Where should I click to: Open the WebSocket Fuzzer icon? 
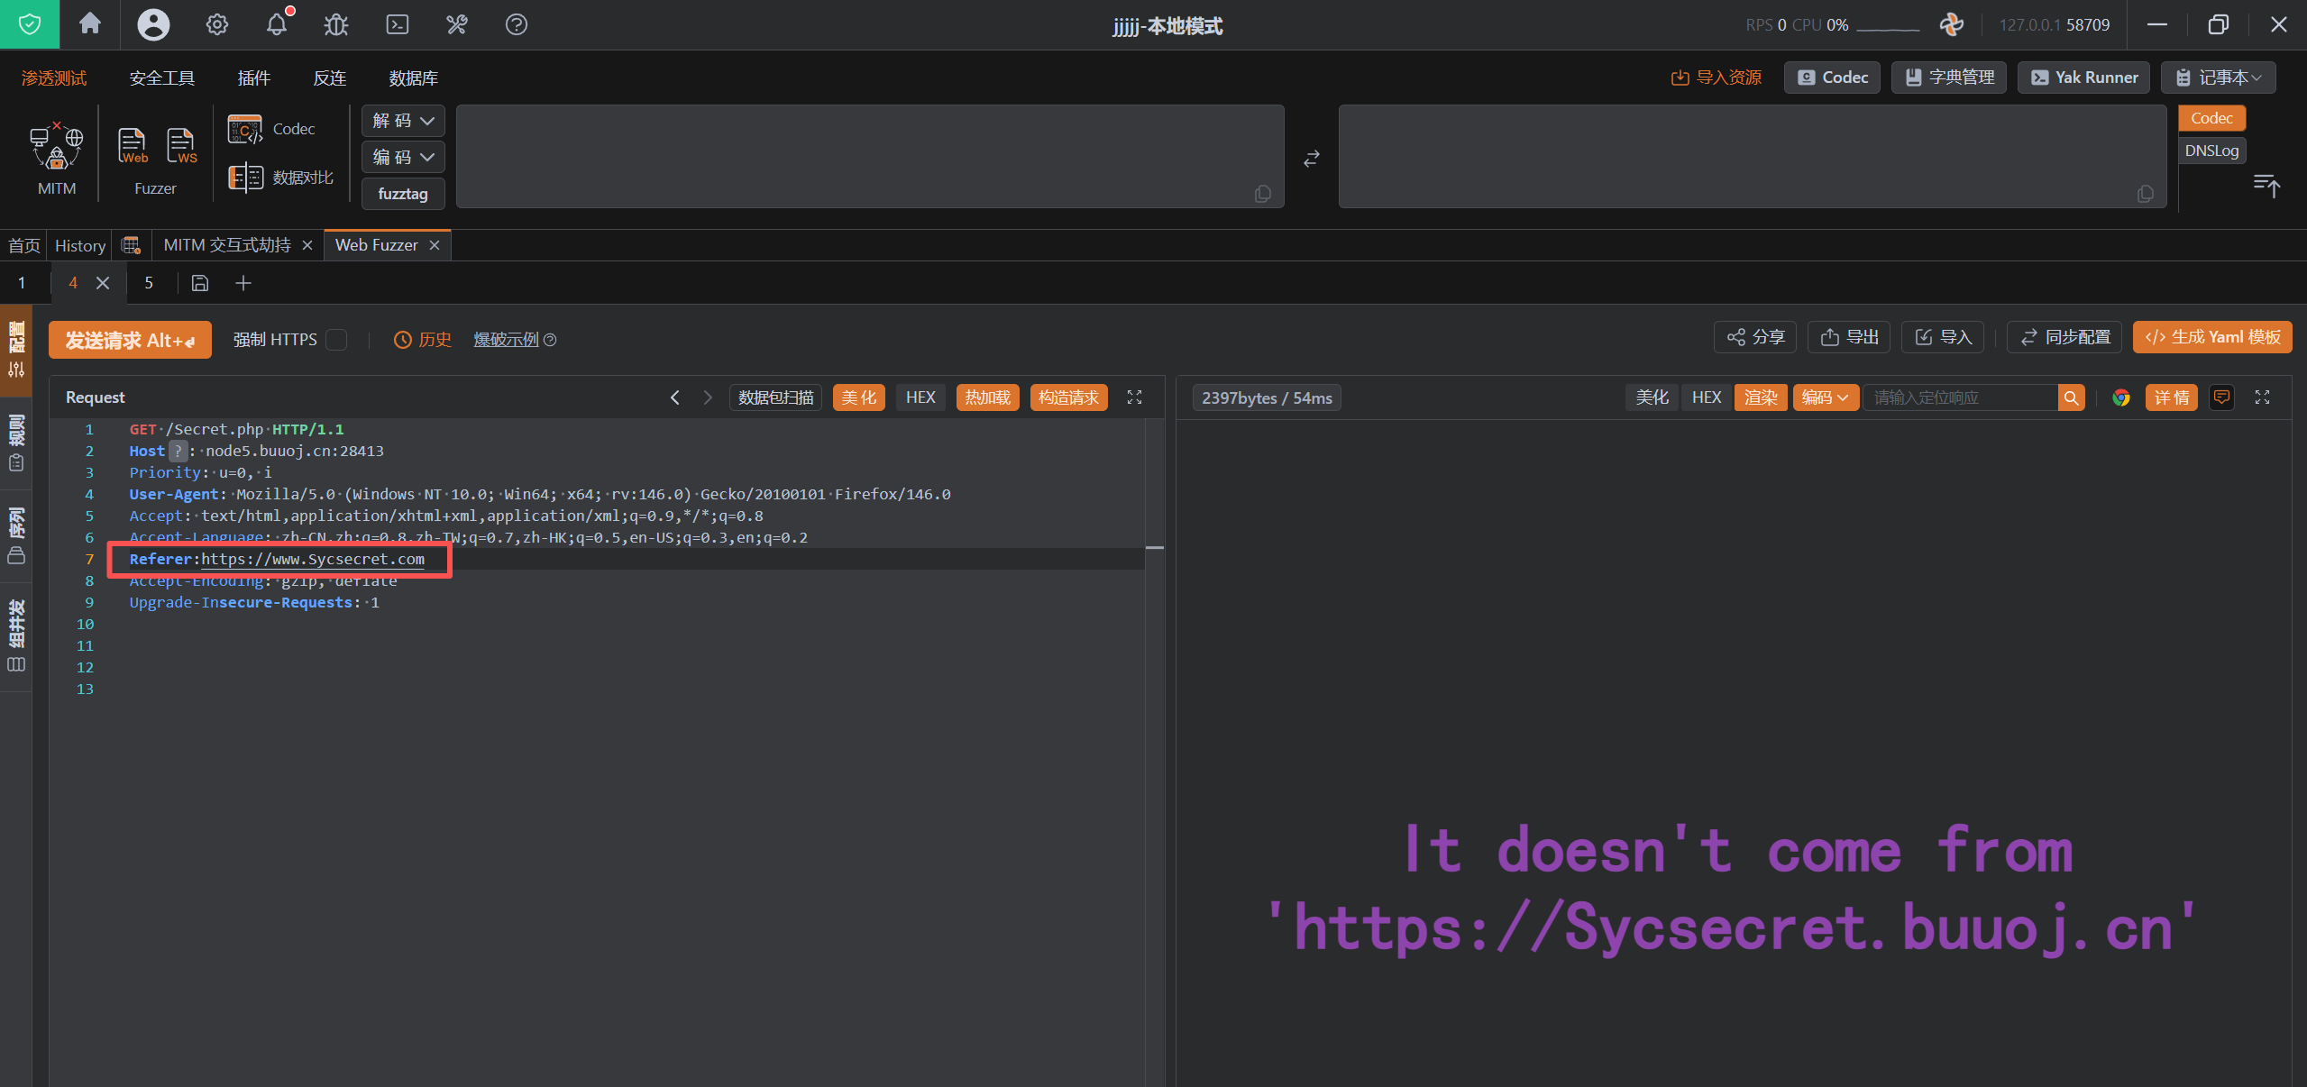coord(181,145)
